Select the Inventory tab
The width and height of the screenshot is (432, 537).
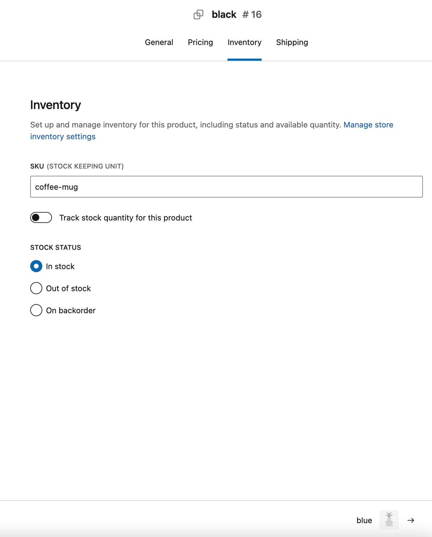pyautogui.click(x=244, y=42)
